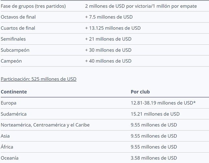
Task: Click the 'África' continent row
Action: pos(105,147)
